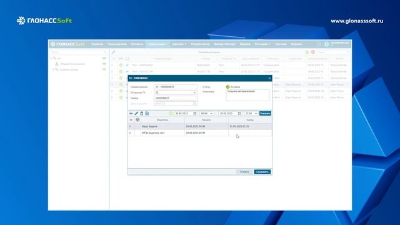Sort by the Конец column header

[250, 120]
